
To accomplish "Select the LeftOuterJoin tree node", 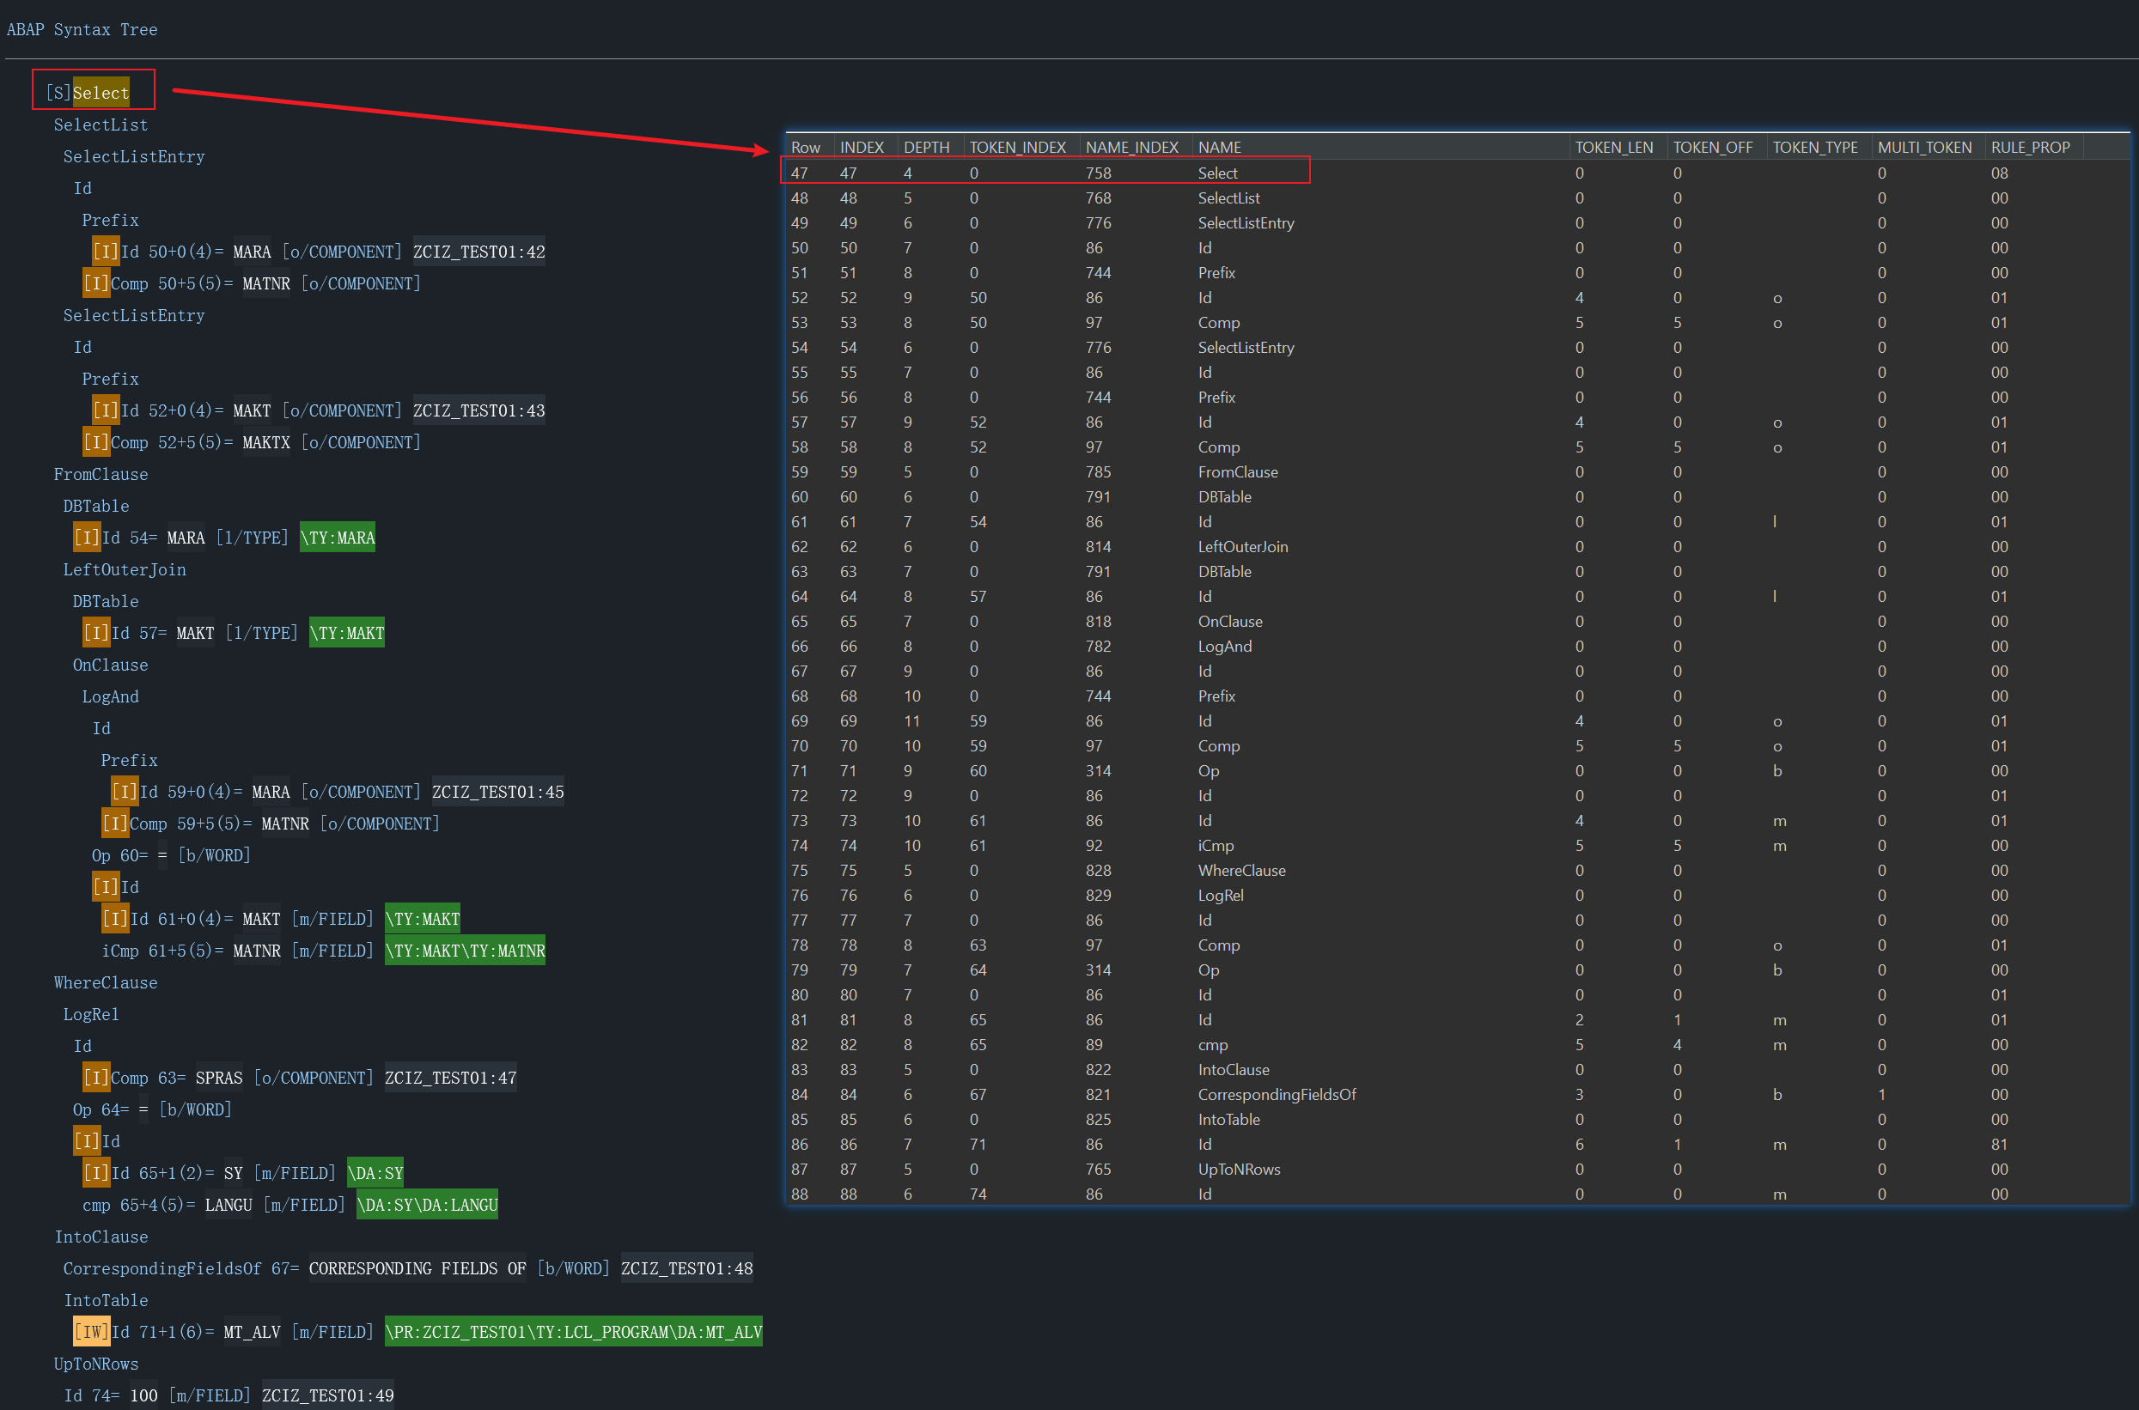I will pyautogui.click(x=124, y=569).
